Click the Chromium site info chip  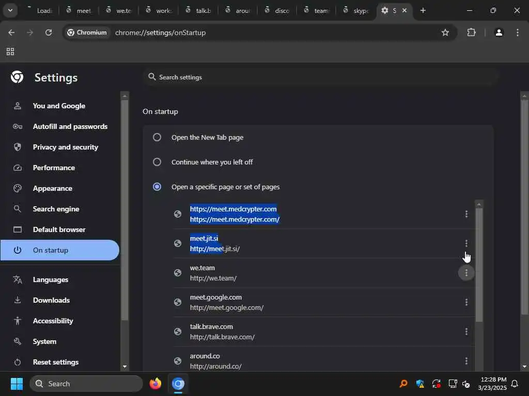[x=87, y=32]
